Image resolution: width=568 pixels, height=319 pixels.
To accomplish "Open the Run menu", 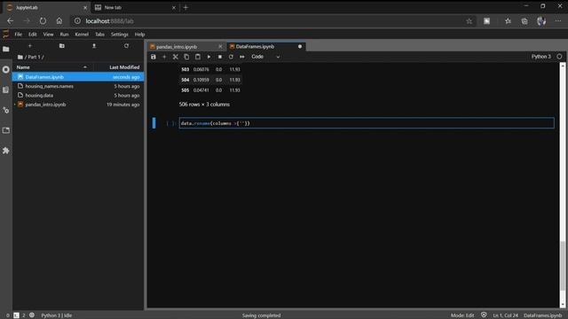I will [64, 35].
